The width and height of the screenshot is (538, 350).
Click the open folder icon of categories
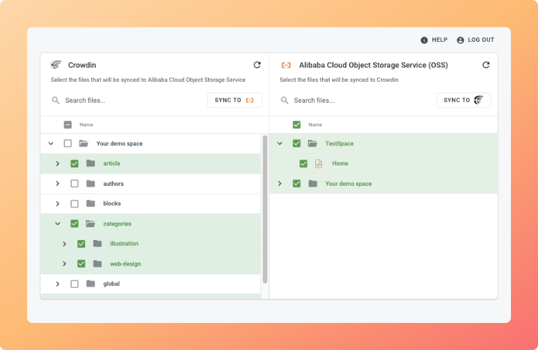pos(91,224)
